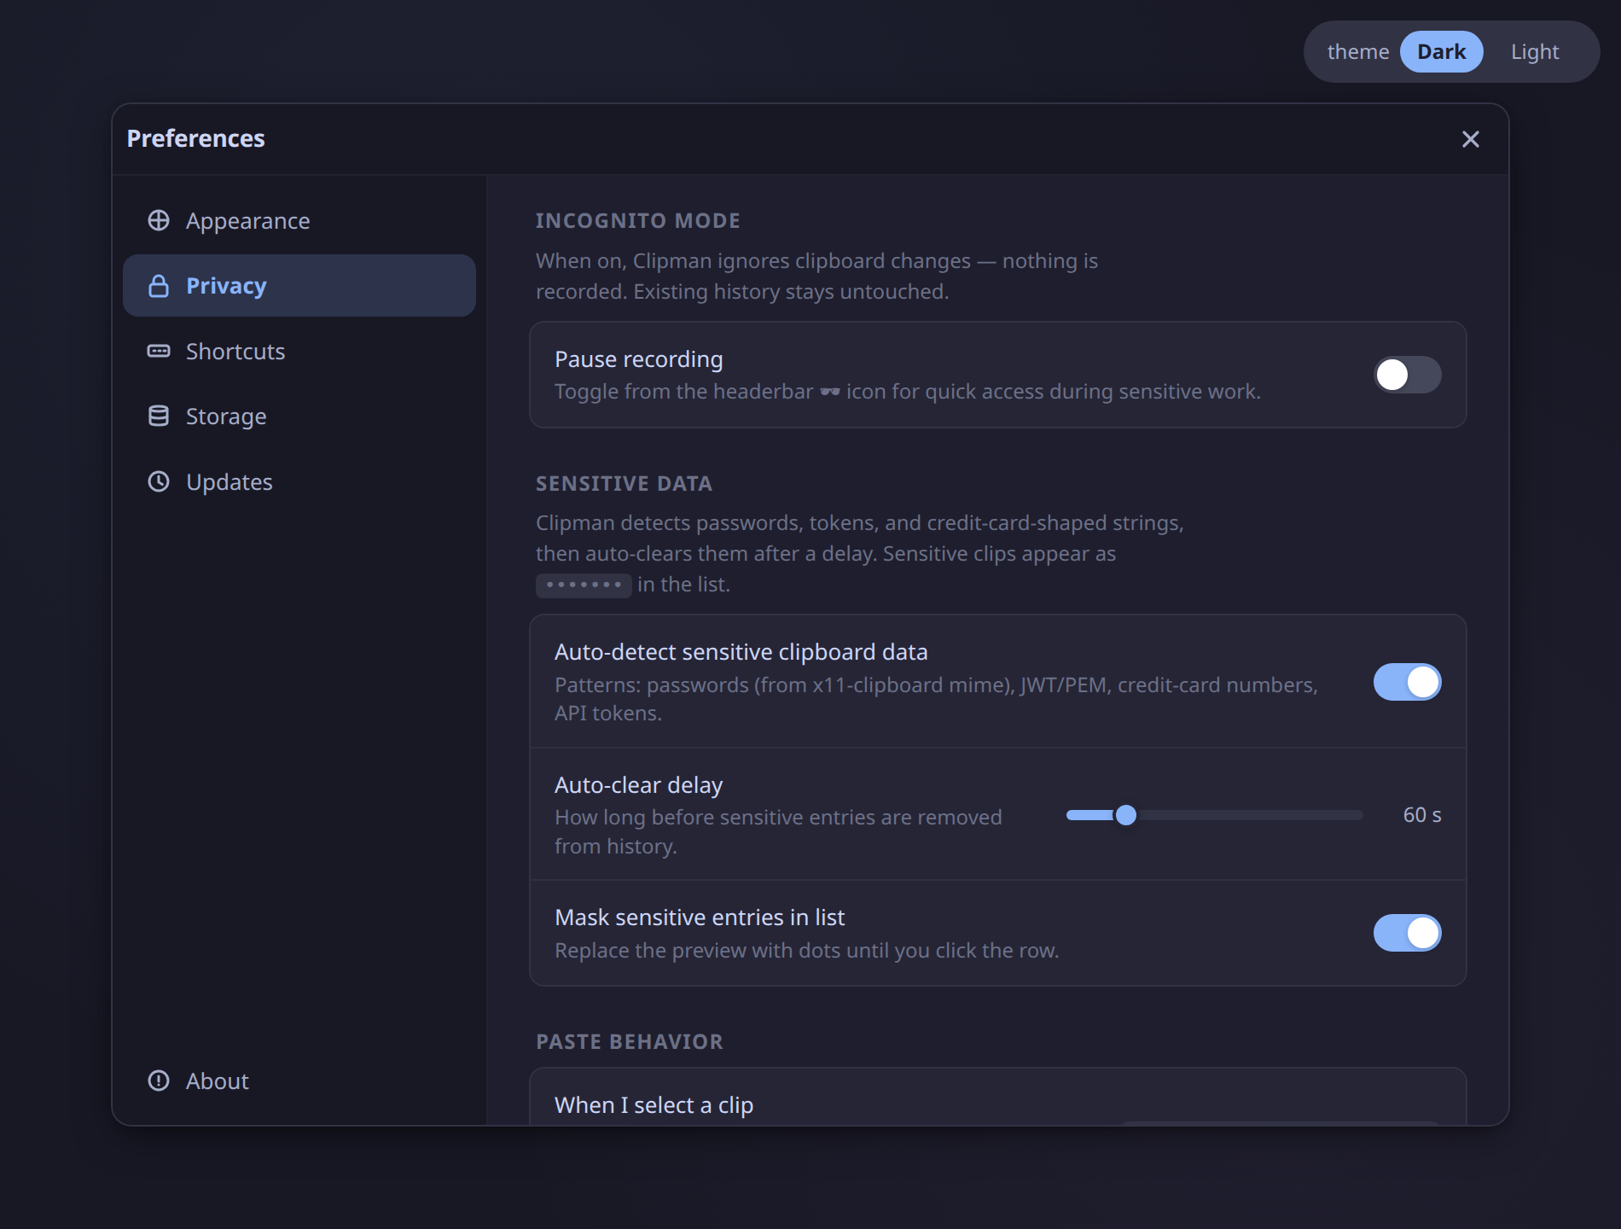Turn off Mask sensitive entries in list
The image size is (1621, 1229).
pos(1407,933)
